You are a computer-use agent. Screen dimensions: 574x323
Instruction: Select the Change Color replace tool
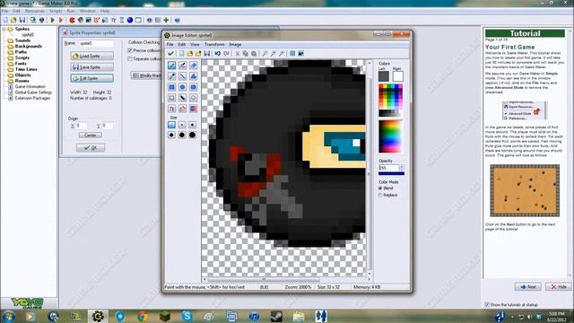[x=194, y=109]
